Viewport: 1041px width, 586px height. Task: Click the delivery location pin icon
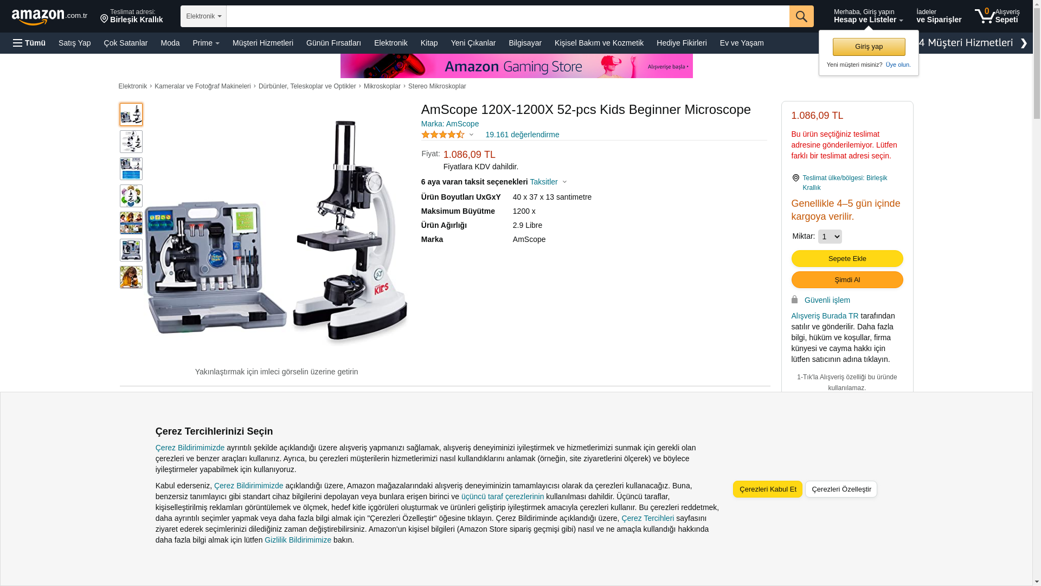point(104,19)
